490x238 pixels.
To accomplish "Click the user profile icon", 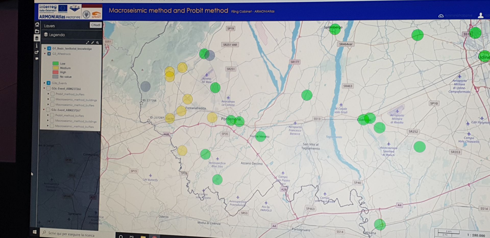I will pos(480,16).
